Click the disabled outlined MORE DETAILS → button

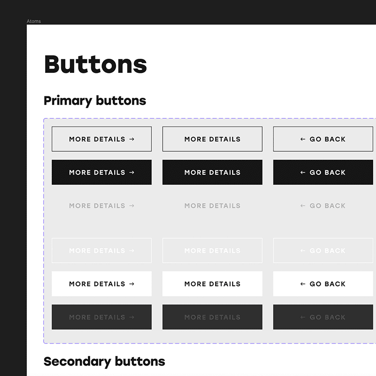pos(102,251)
